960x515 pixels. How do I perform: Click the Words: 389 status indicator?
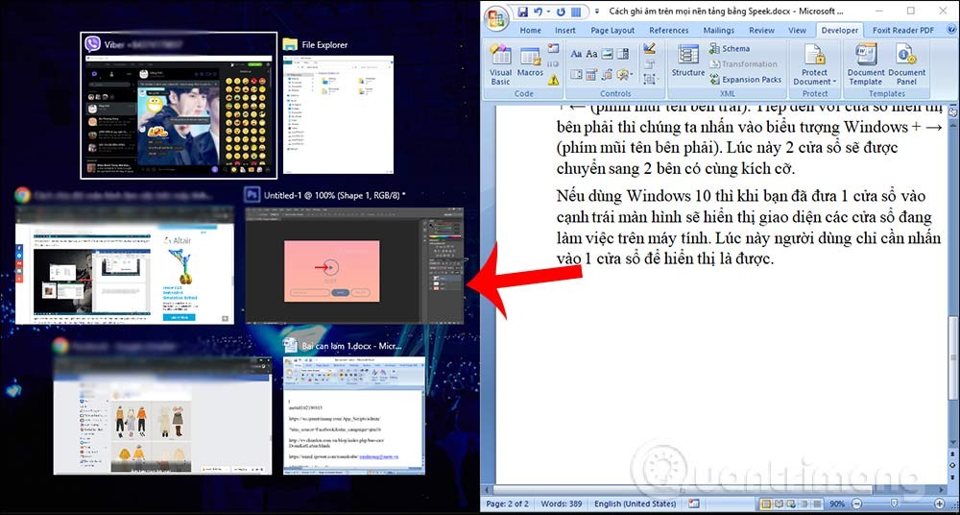tap(562, 504)
